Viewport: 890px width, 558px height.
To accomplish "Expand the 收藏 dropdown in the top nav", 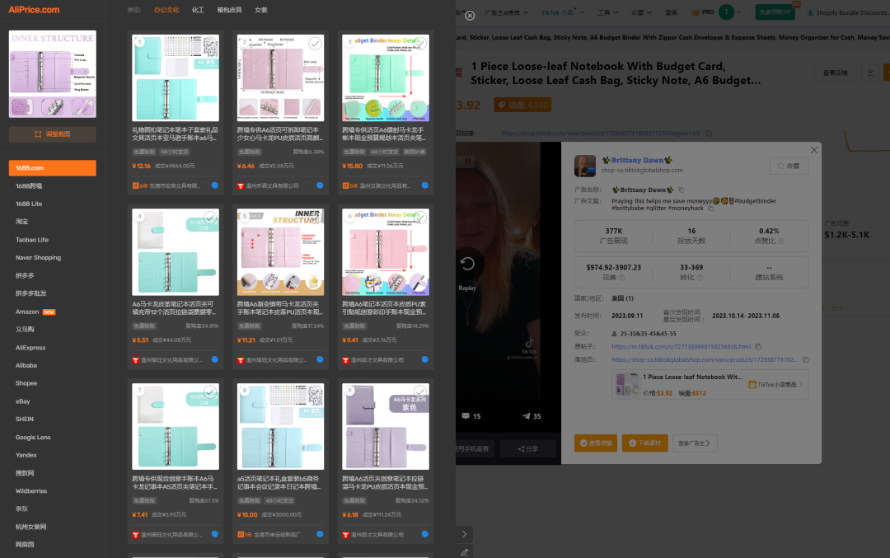I will pos(641,12).
